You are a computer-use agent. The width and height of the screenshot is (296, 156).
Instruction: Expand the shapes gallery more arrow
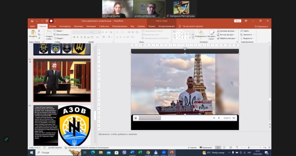click(x=193, y=38)
